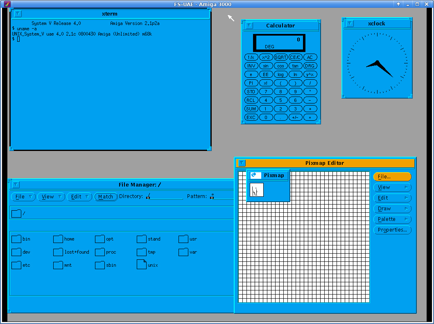
Task: Click the Pattern input field
Action: tap(222, 196)
